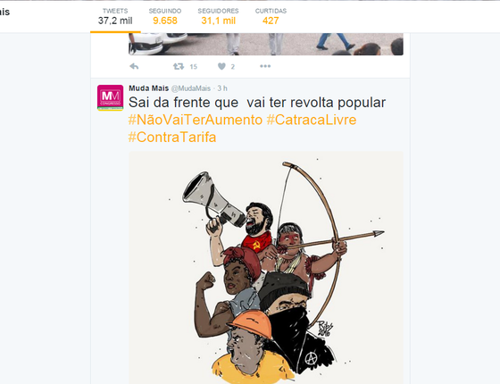
Task: Click the retweet count 15
Action: coord(194,67)
